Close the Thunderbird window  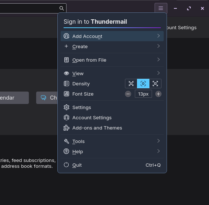pyautogui.click(x=202, y=8)
